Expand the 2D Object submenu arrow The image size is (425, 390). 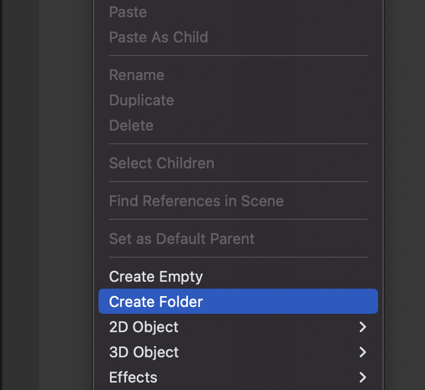click(x=362, y=327)
